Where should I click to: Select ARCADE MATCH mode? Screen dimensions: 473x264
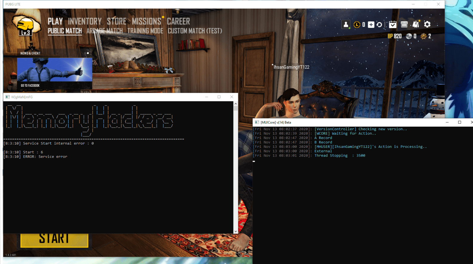(x=105, y=31)
